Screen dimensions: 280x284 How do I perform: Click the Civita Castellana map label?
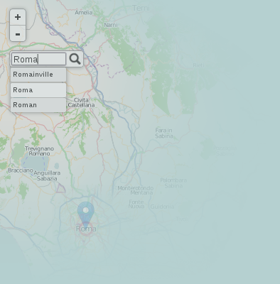tap(81, 102)
